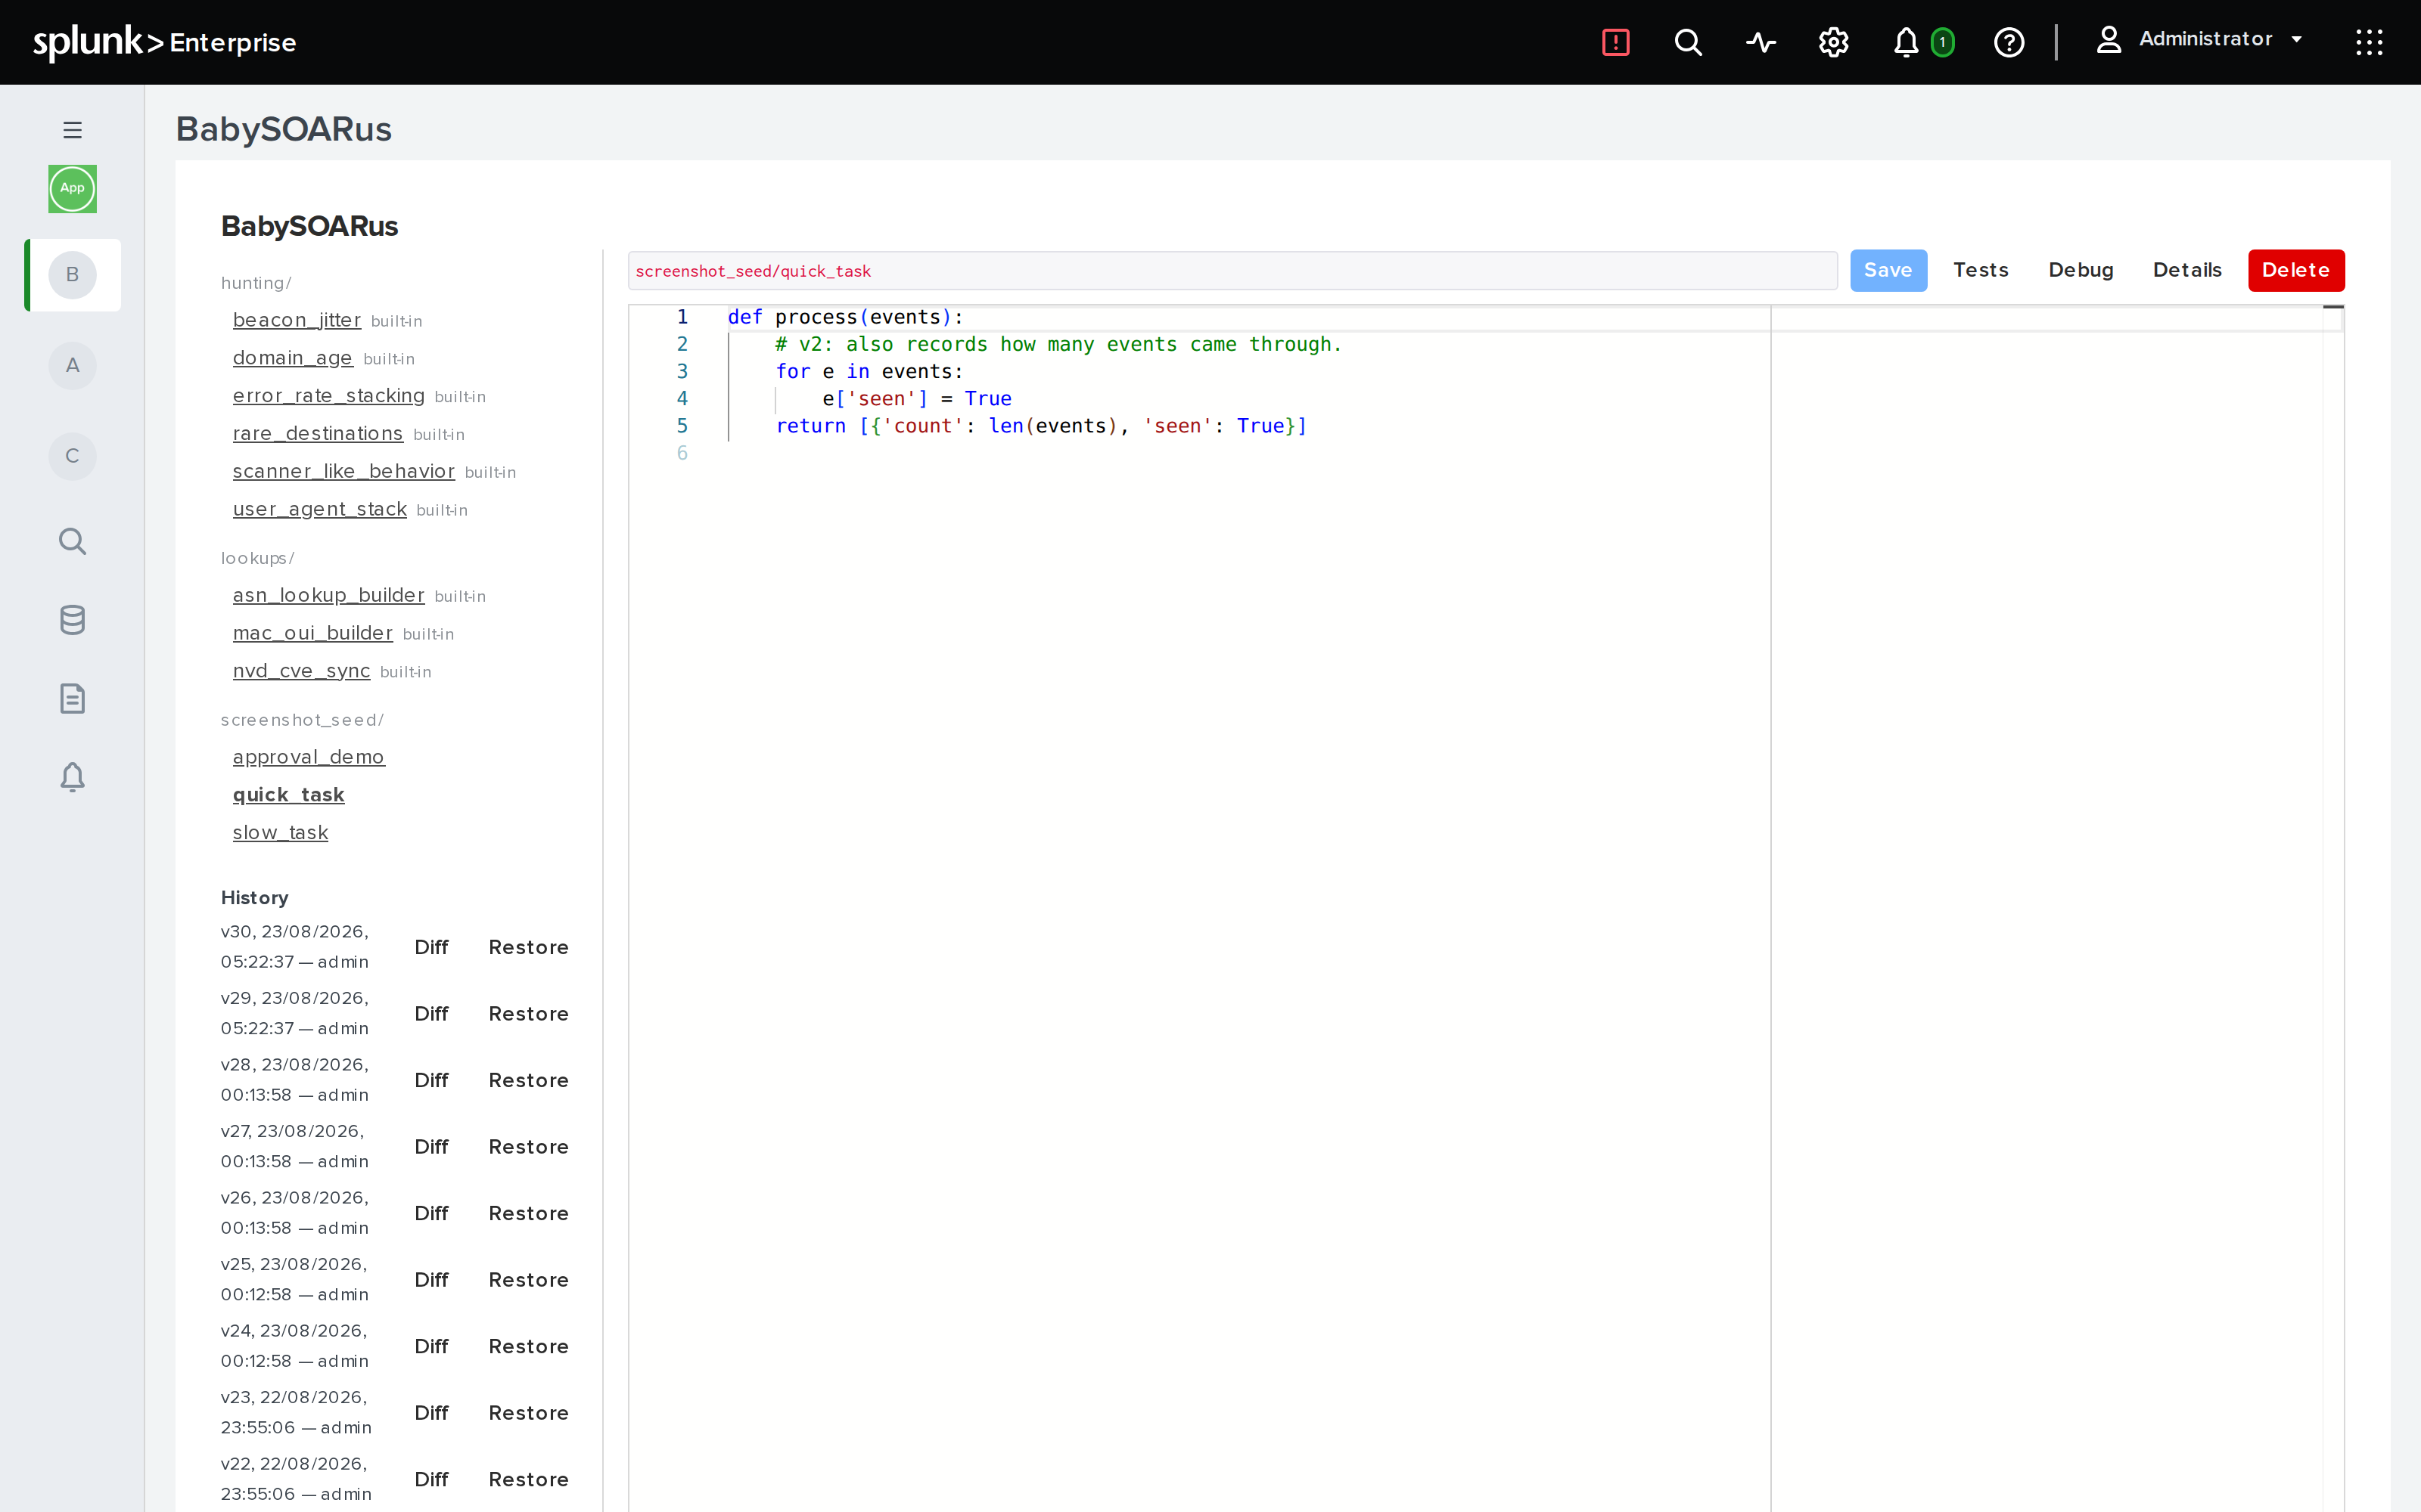This screenshot has width=2421, height=1512.
Task: Click the Splunk Enterprise logo
Action: [x=164, y=42]
